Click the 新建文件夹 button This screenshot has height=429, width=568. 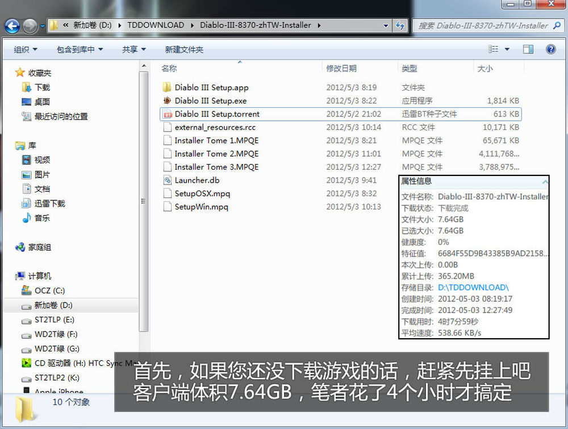[x=184, y=49]
